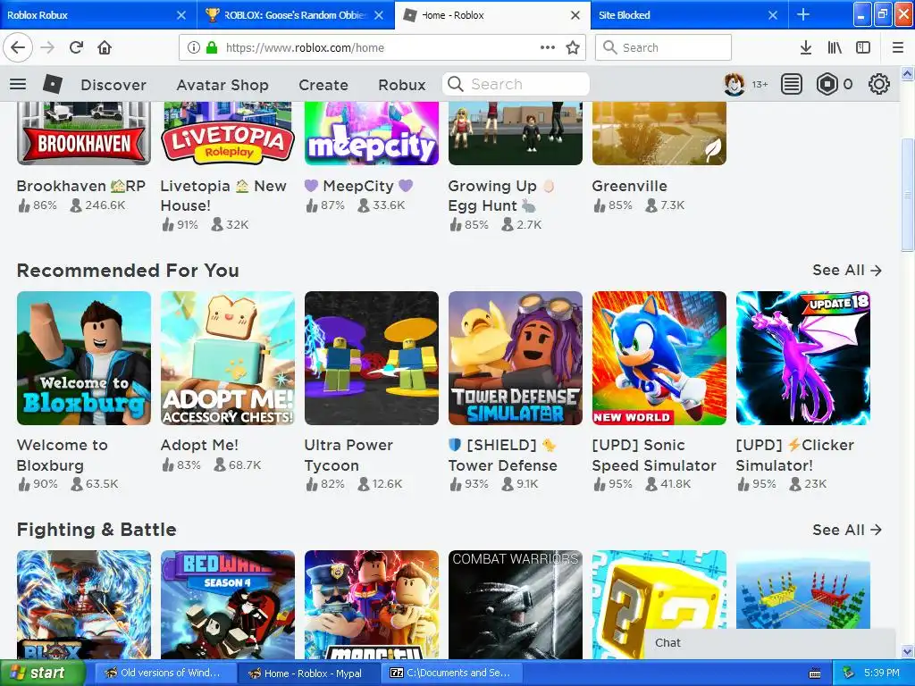
Task: Open the Robux nav link
Action: [401, 85]
